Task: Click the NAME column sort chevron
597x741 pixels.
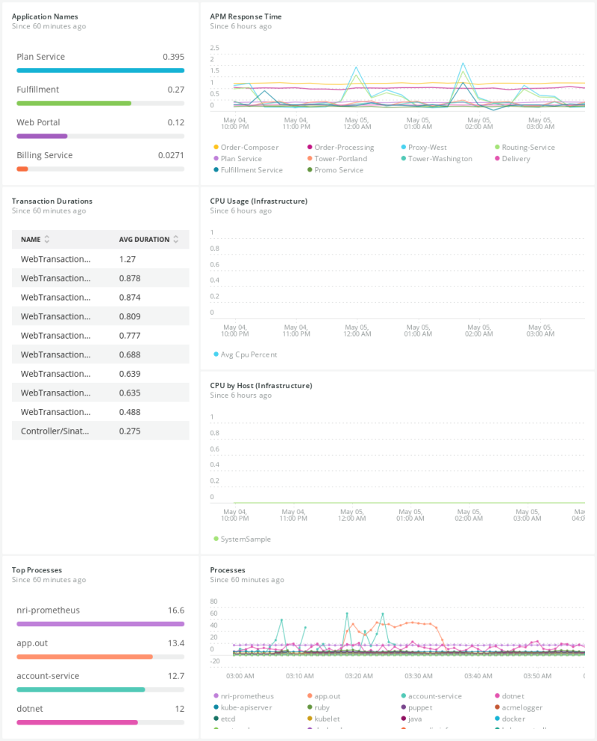Action: 49,240
